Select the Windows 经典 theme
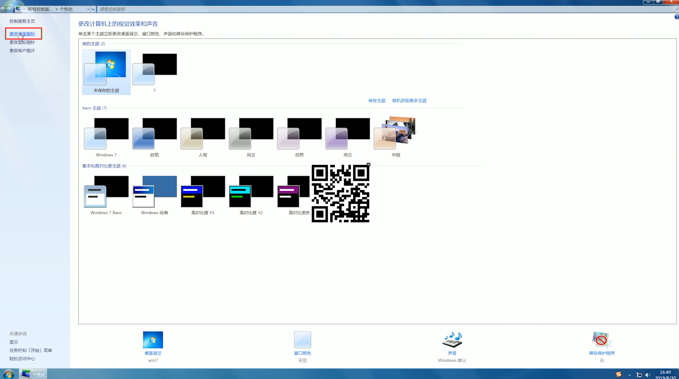This screenshot has width=679, height=379. click(155, 195)
